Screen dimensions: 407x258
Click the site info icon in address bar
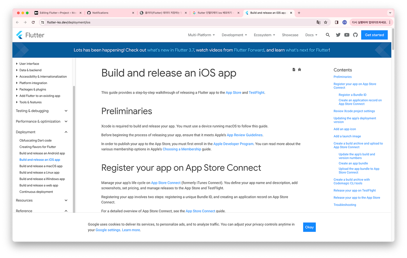pyautogui.click(x=43, y=22)
